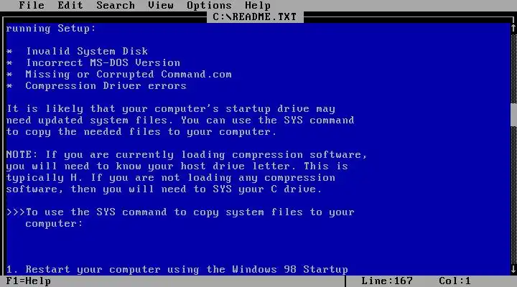Open the Options menu
Screen dimensions: 517x287
click(x=209, y=5)
